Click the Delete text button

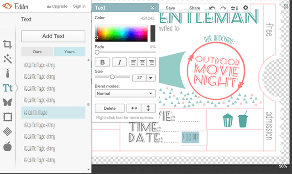[109, 108]
